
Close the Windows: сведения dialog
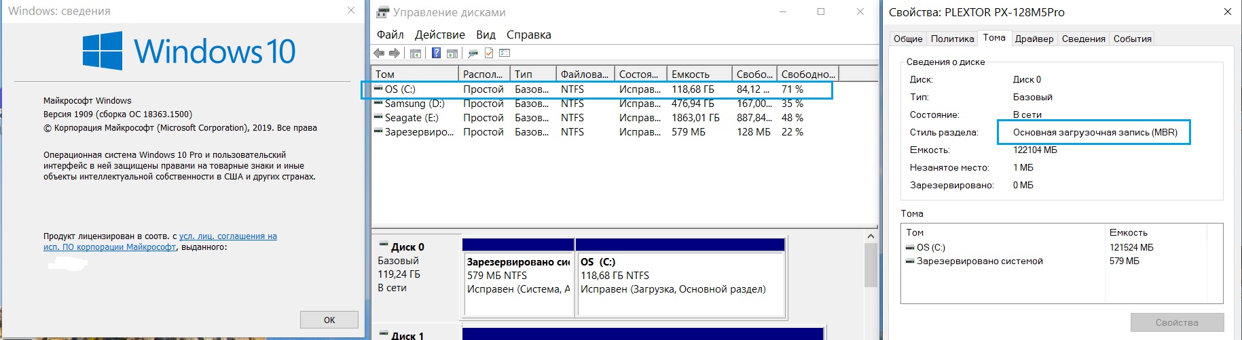(351, 10)
